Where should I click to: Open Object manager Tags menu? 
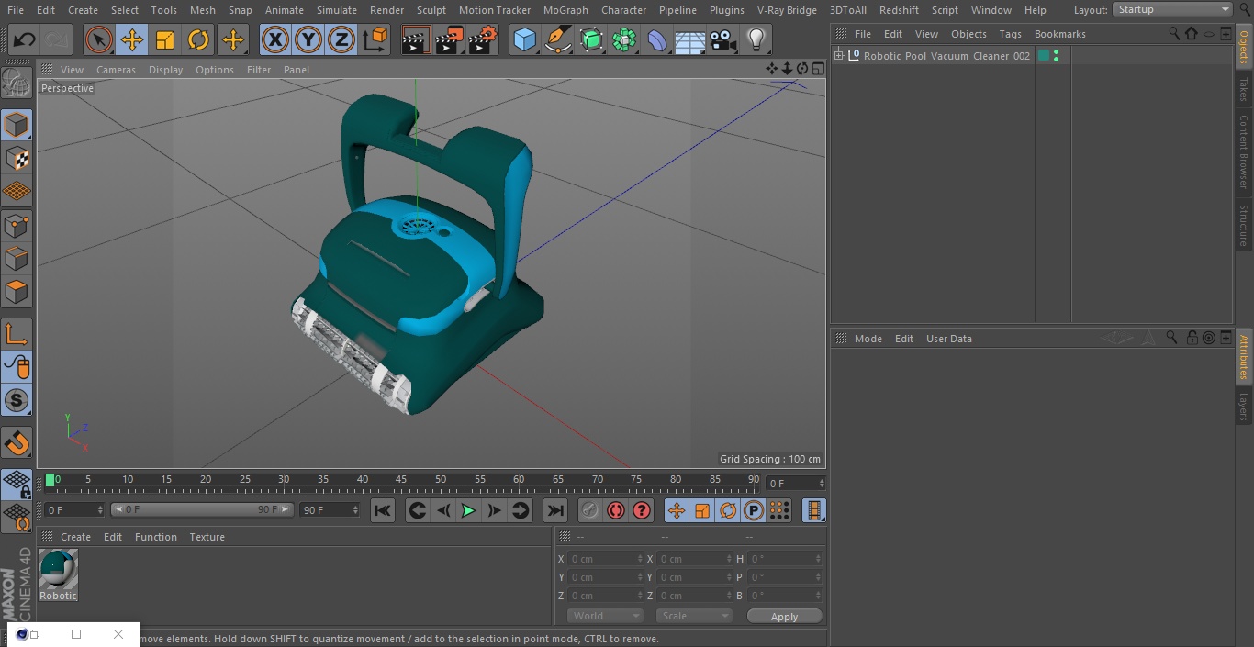click(1010, 34)
